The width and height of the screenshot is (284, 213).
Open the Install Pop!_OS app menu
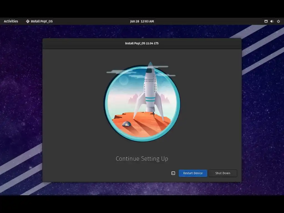(39, 21)
